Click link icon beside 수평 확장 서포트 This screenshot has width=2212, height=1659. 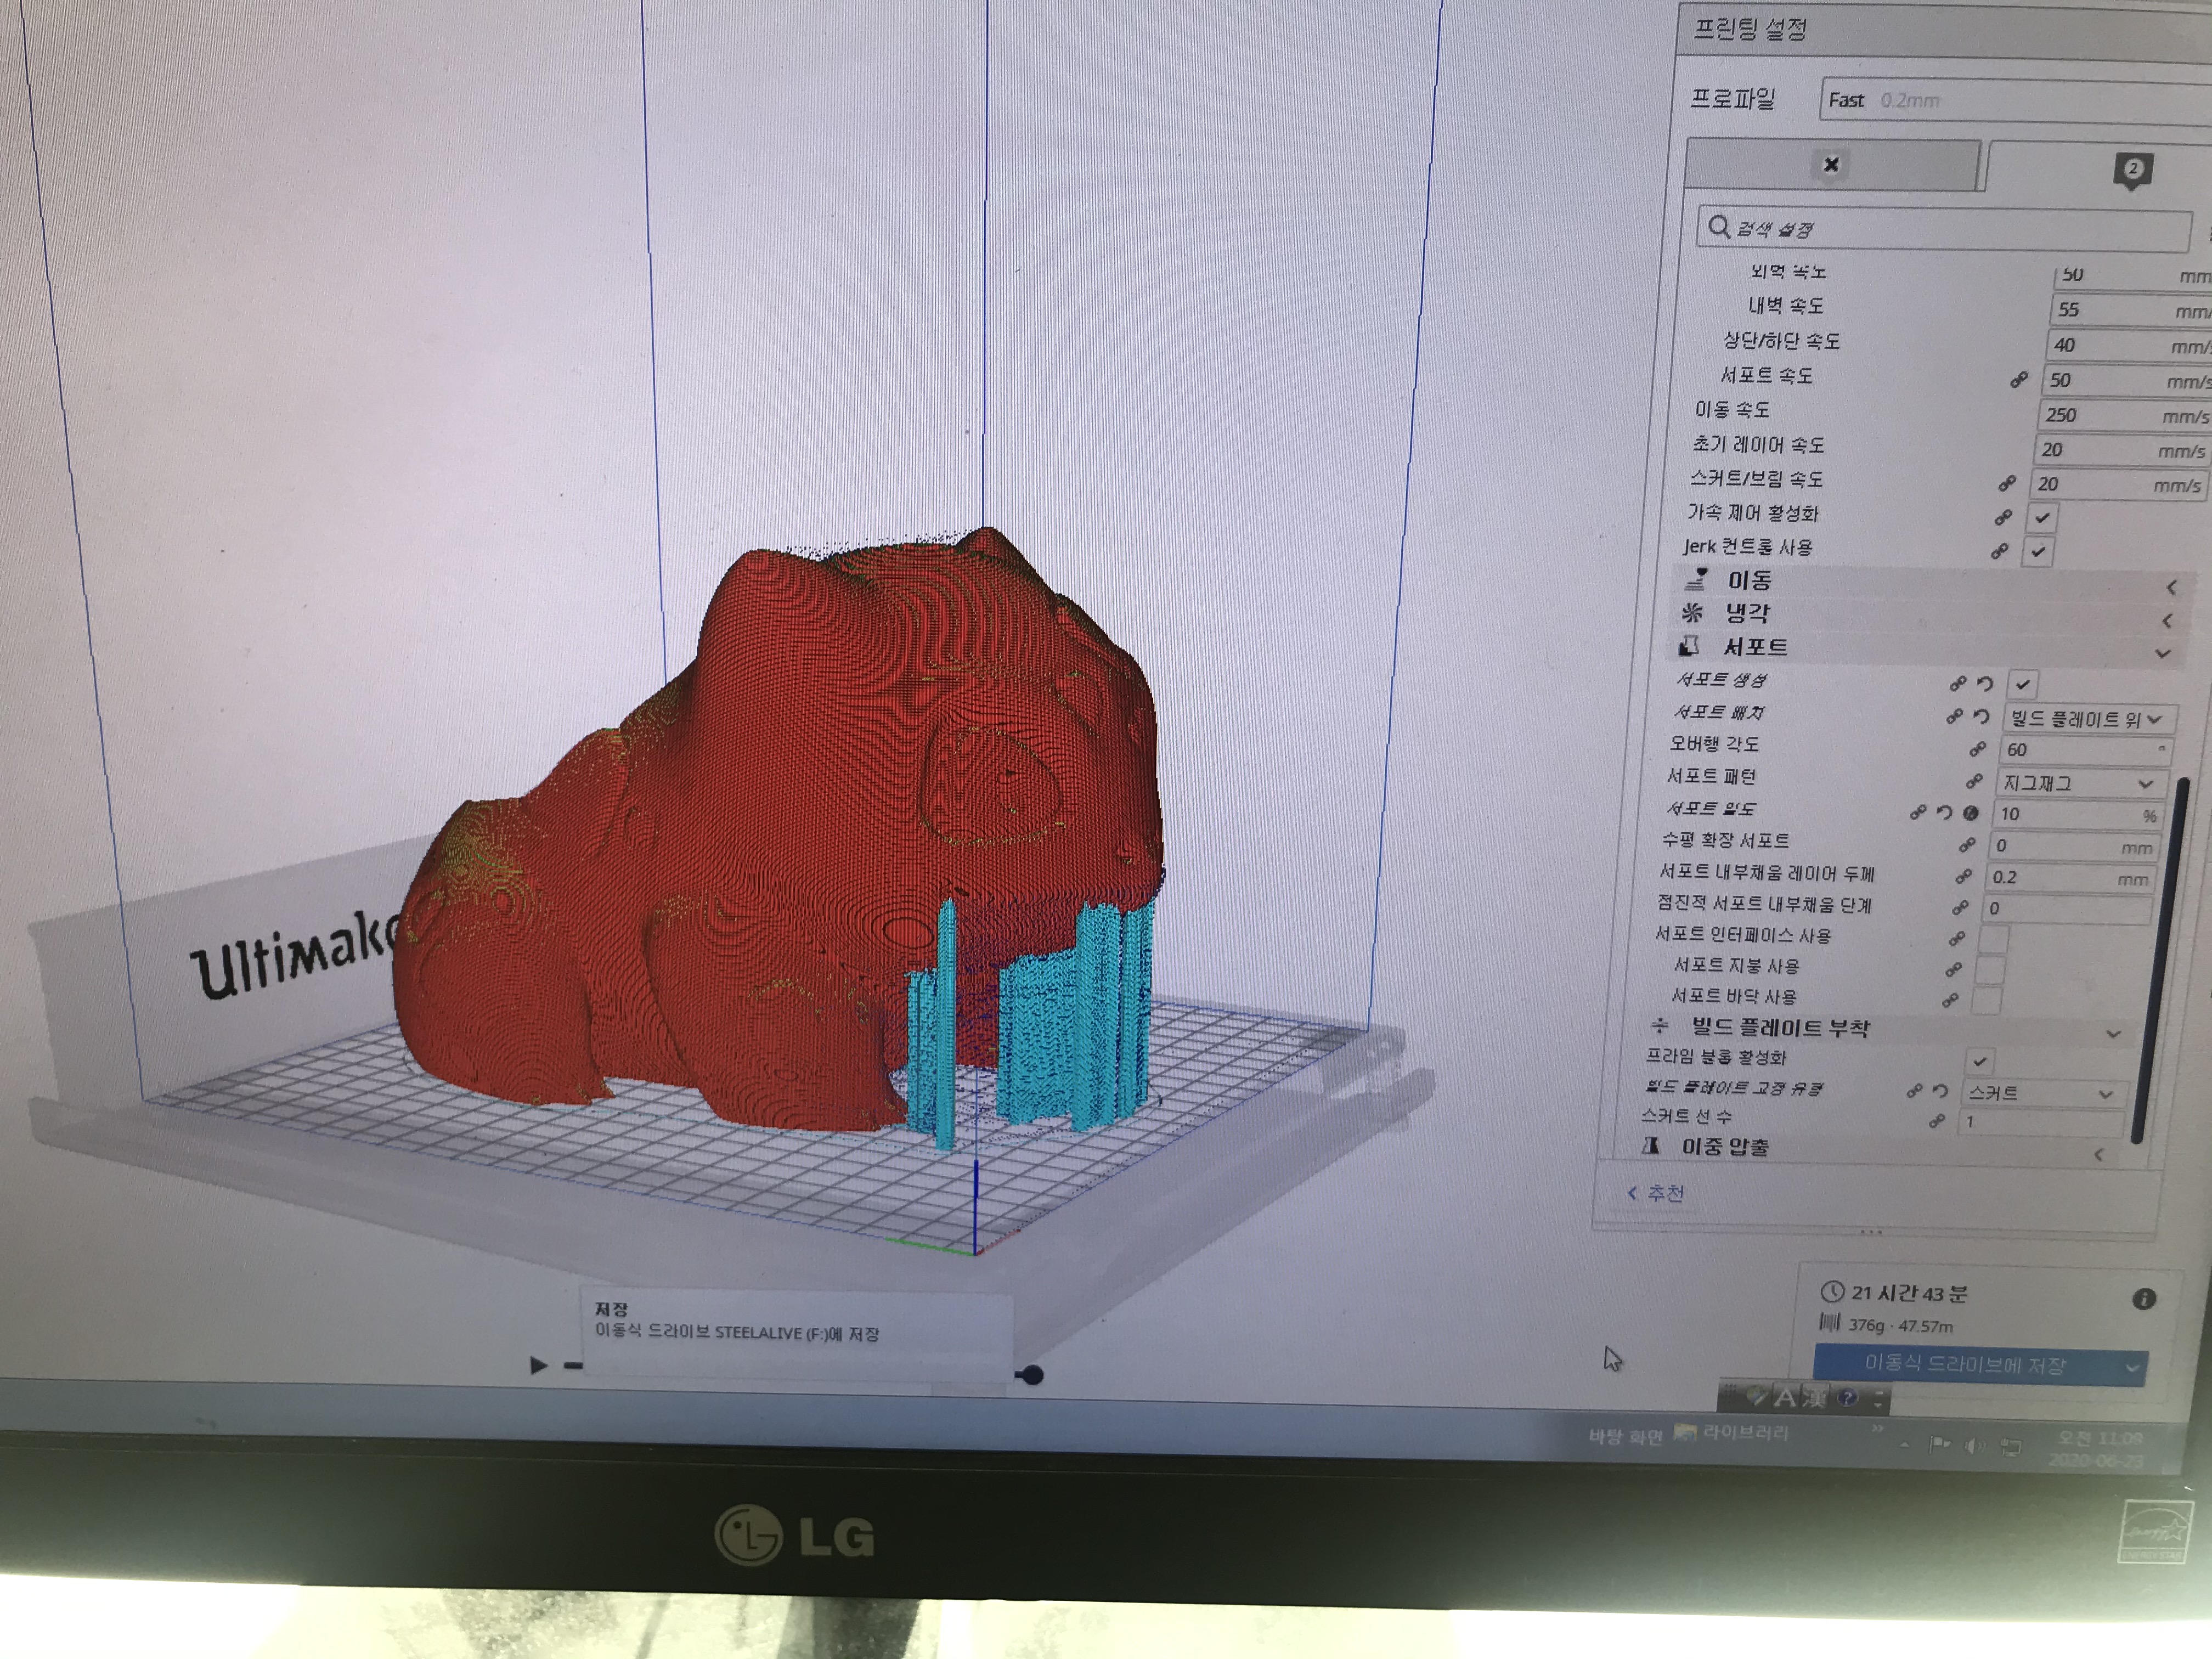click(1967, 845)
